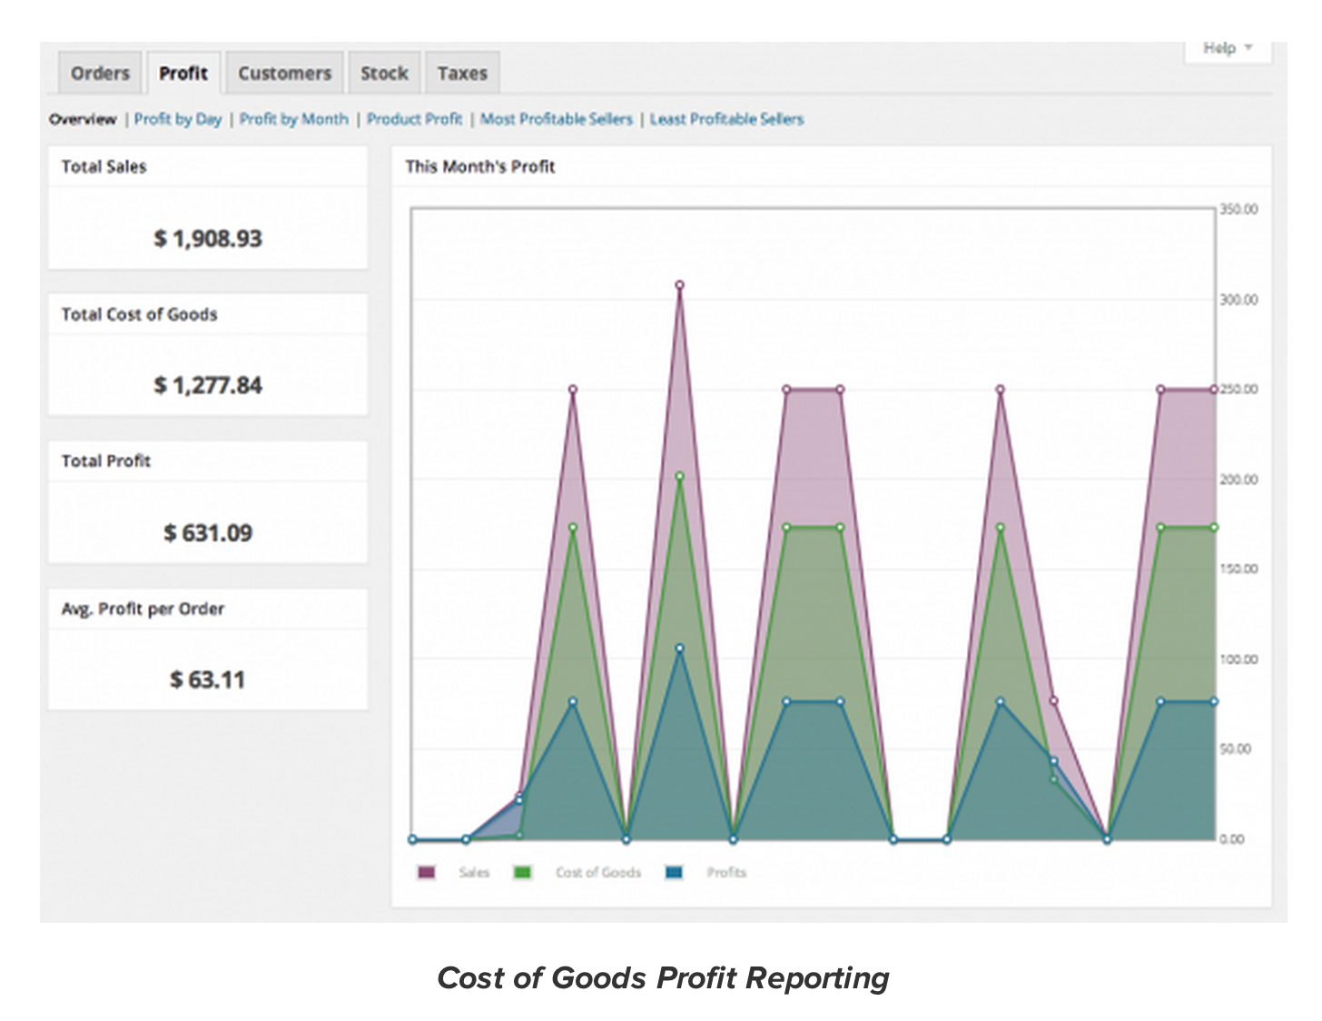Show Most Profitable Sellers
Screen dimensions: 1322x1021
[x=556, y=119]
